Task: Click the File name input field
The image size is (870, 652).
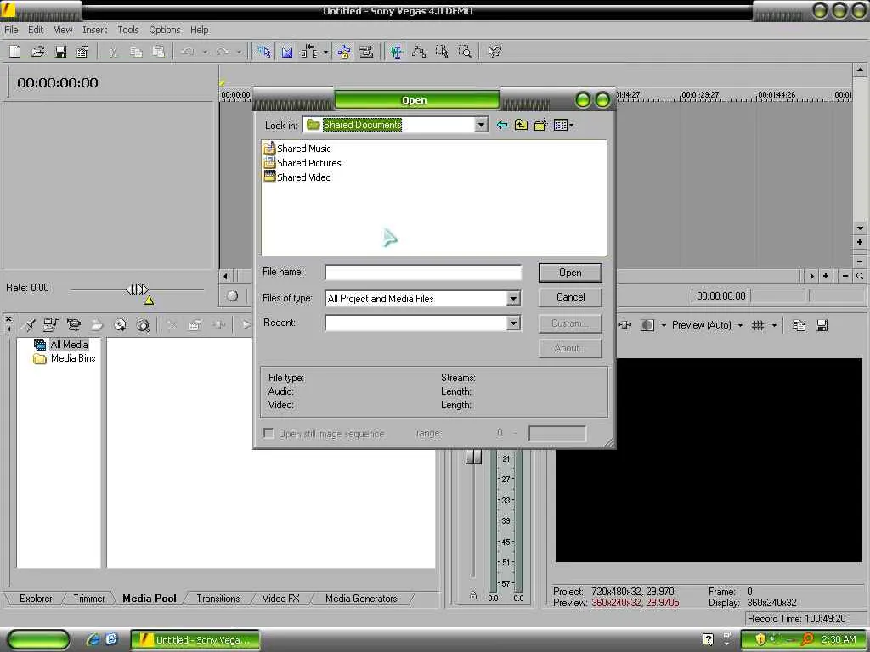Action: click(x=423, y=273)
